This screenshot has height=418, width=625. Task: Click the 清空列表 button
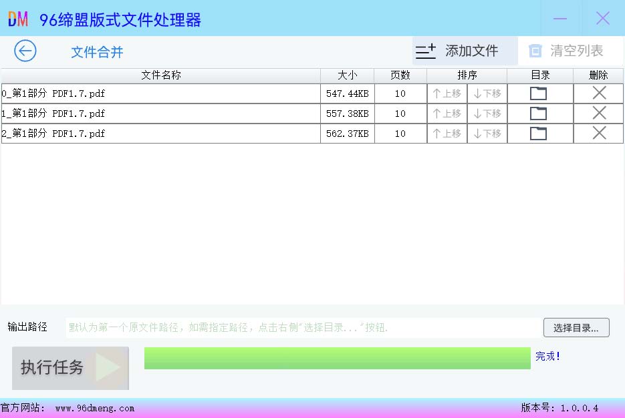[x=566, y=51]
